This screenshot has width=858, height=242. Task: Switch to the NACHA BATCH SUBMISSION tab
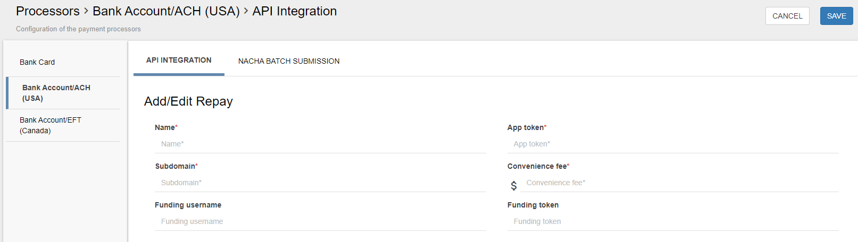(x=289, y=61)
